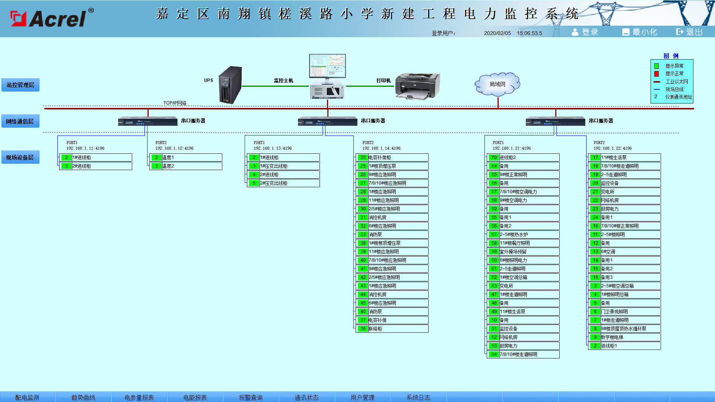
Task: Click the printer icon
Action: pyautogui.click(x=417, y=86)
